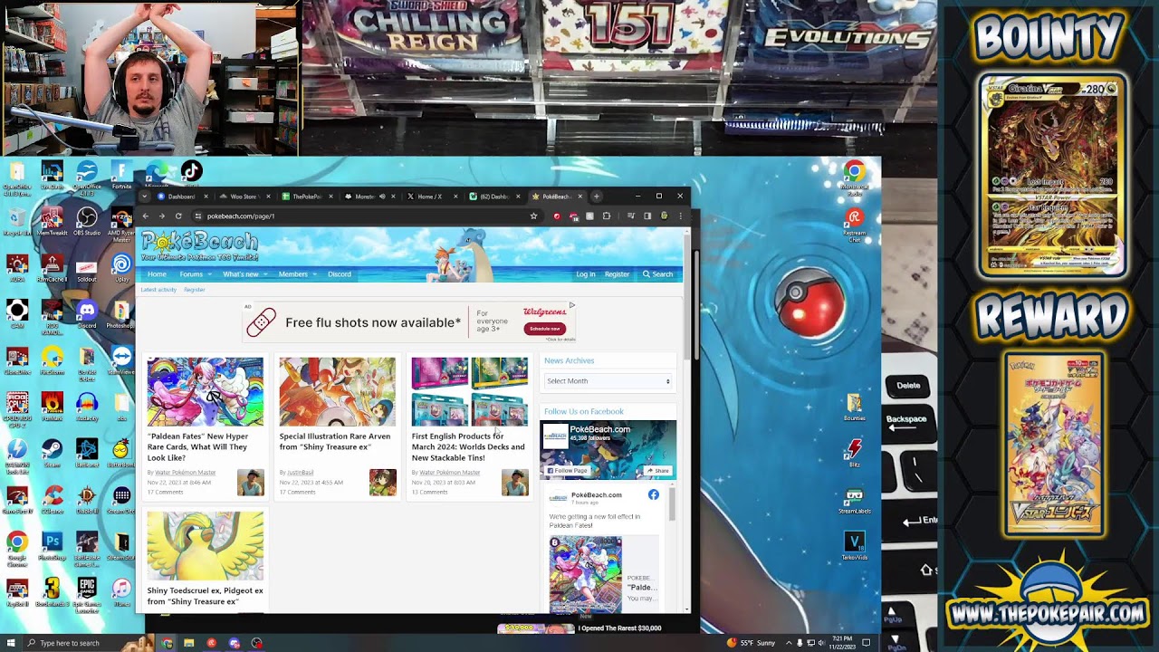Click the Walgreens Schedule now ad button

544,329
